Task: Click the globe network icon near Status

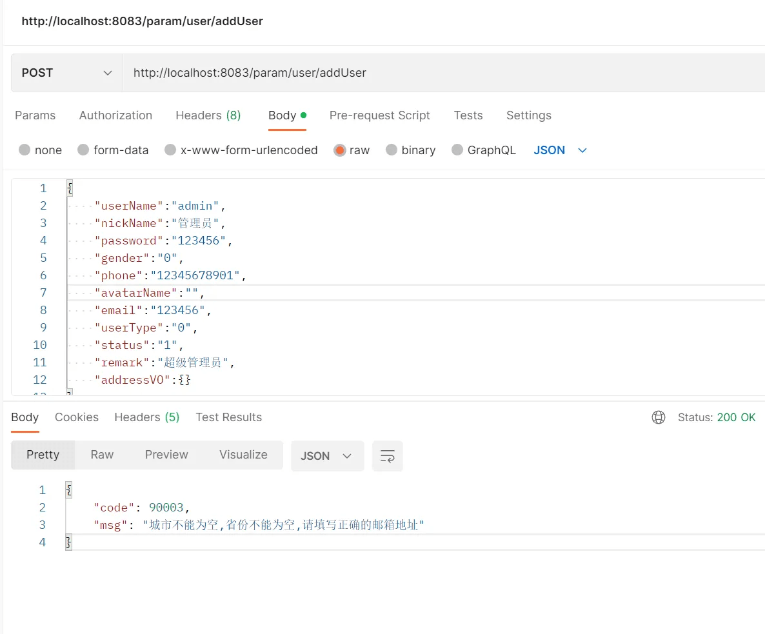Action: [659, 417]
